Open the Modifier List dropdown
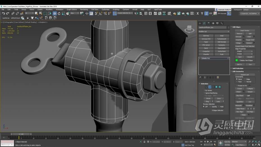The width and height of the screenshot is (261, 147). point(214,31)
